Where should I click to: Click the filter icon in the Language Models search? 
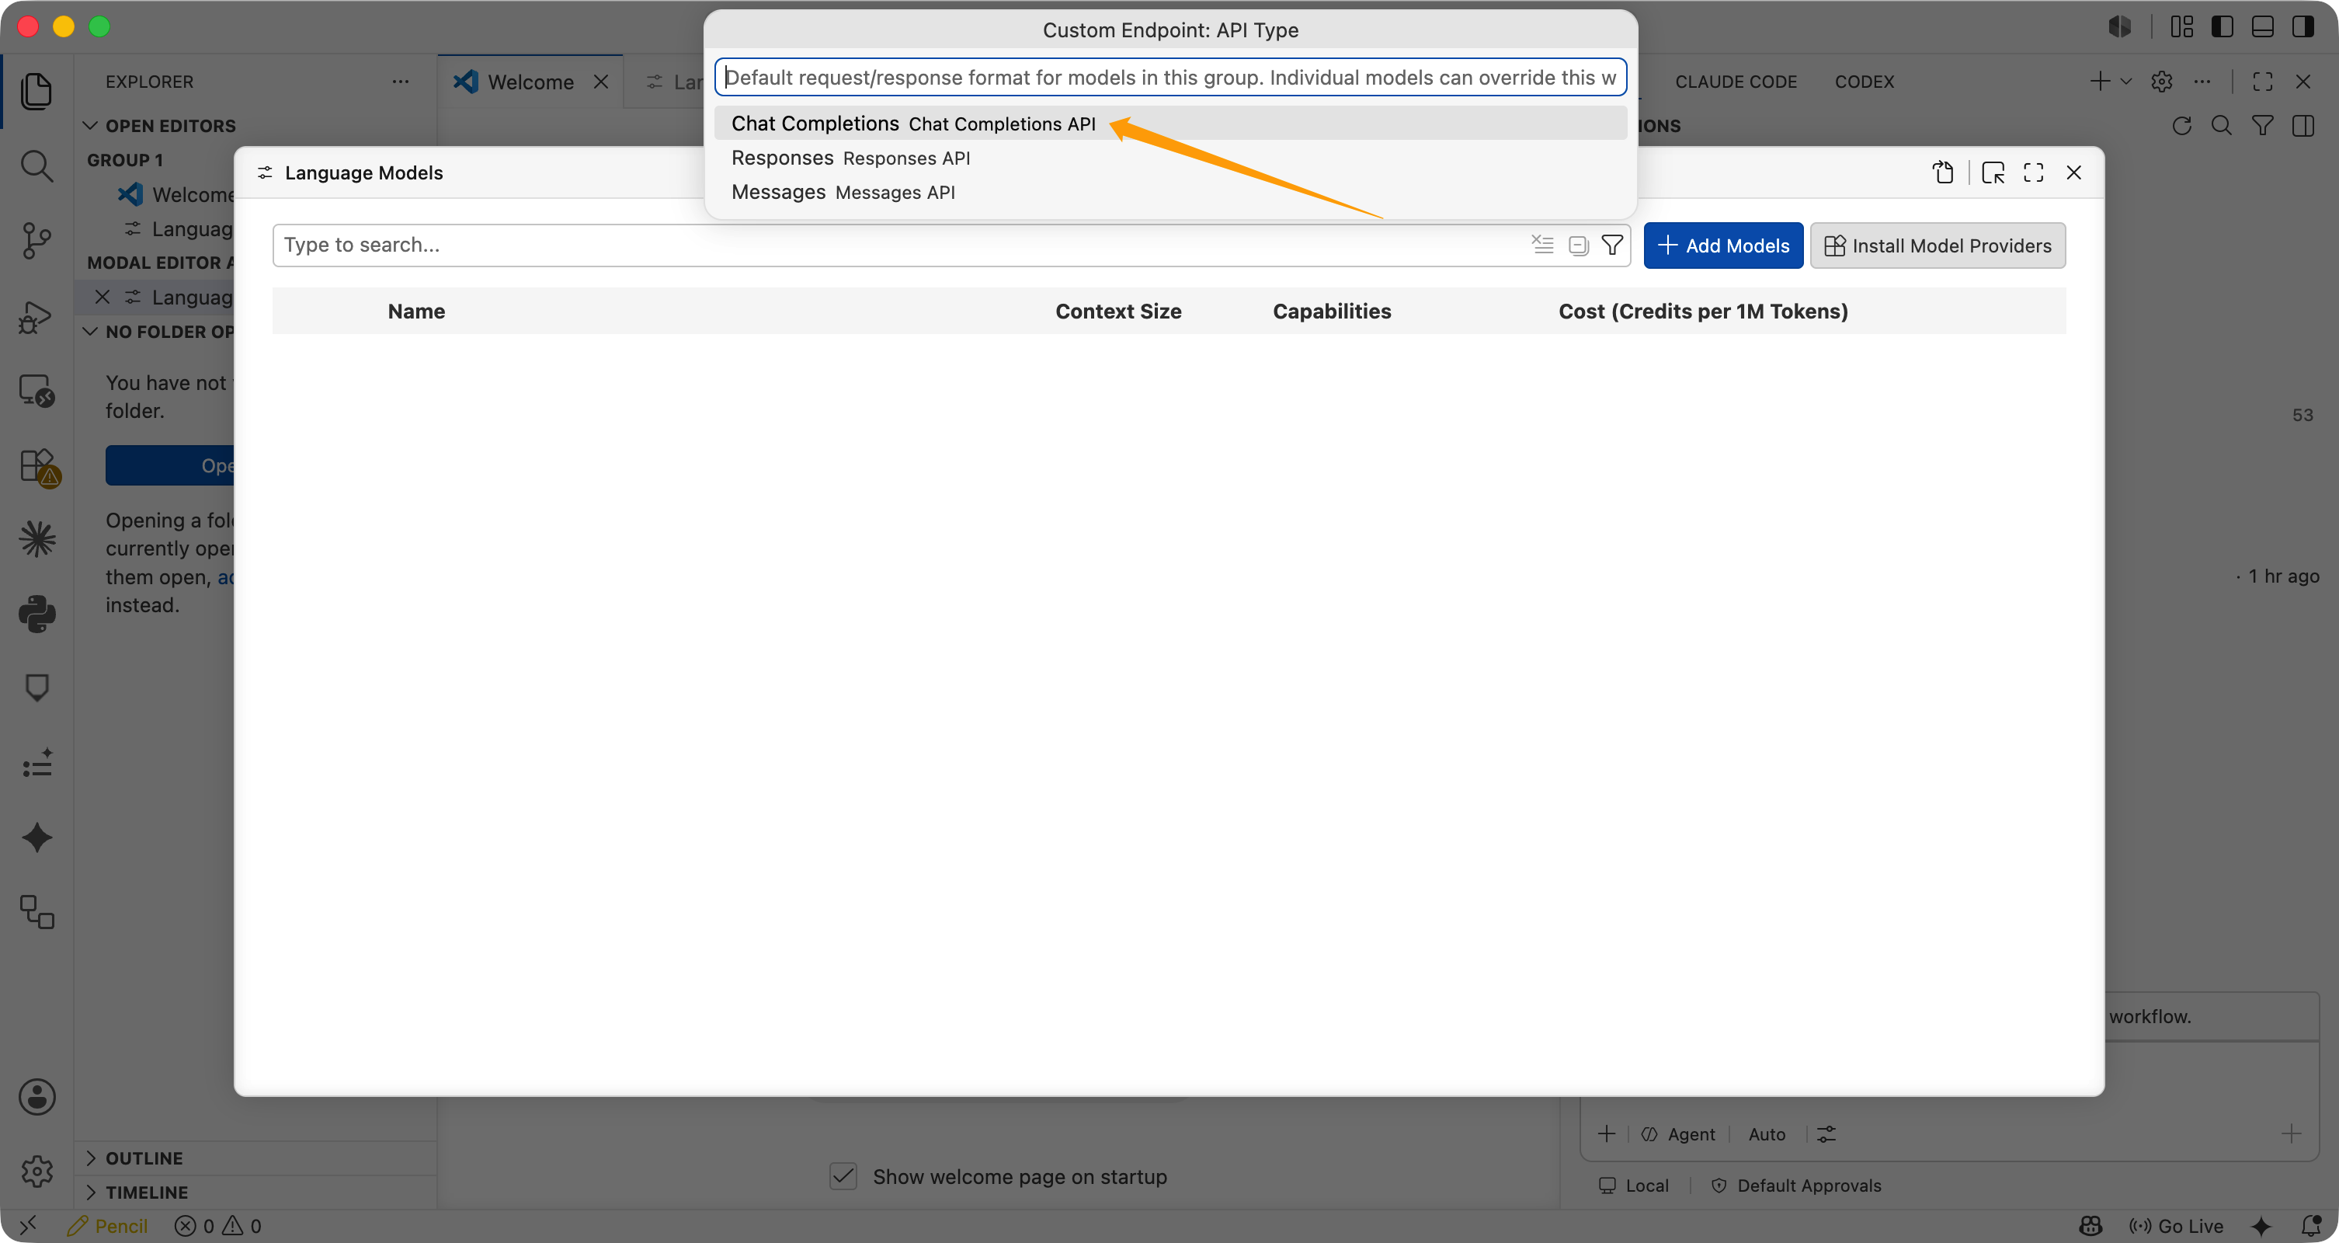(1613, 245)
